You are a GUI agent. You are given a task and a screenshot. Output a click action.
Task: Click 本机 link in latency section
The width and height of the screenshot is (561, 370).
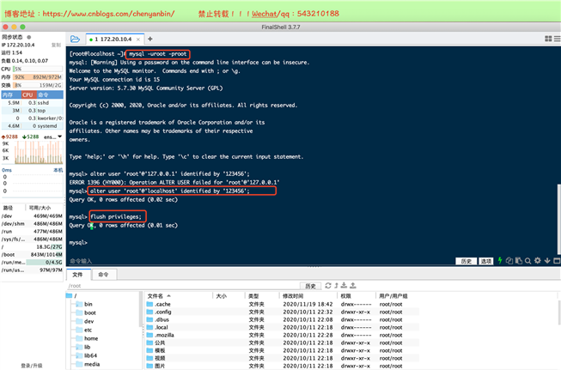58,170
